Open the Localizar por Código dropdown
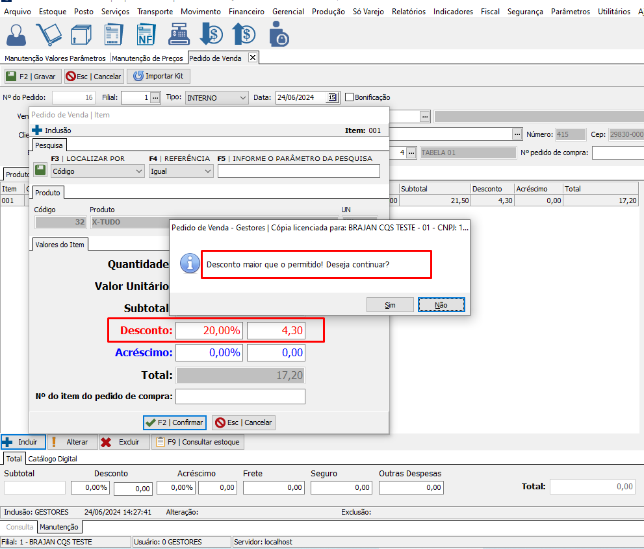Screen dimensions: 644x549 coord(139,171)
